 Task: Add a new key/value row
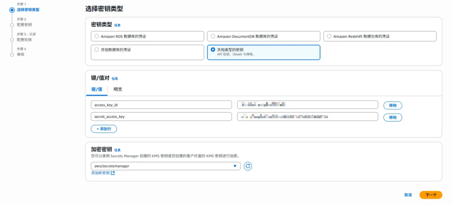click(104, 129)
